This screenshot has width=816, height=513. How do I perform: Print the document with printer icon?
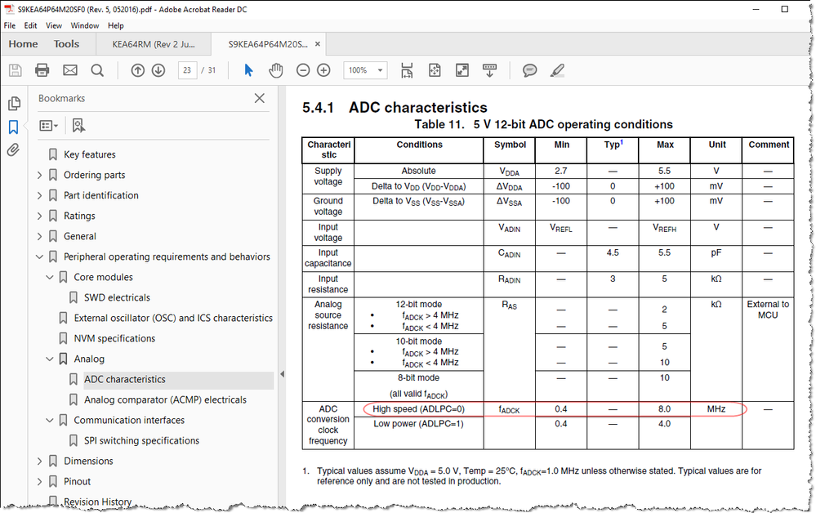tap(42, 70)
